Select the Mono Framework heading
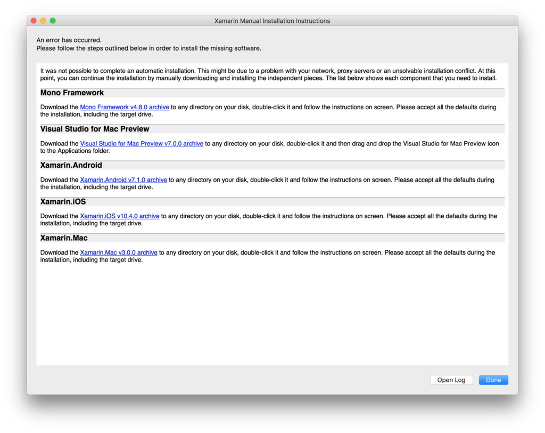 pos(72,93)
